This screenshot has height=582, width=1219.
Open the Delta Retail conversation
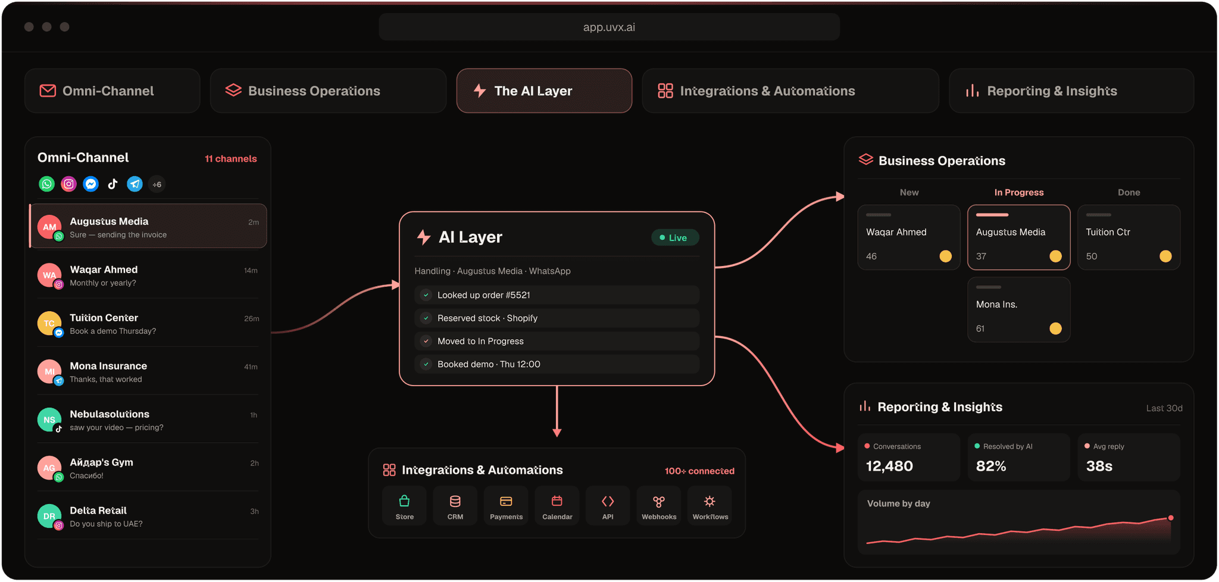pyautogui.click(x=148, y=516)
